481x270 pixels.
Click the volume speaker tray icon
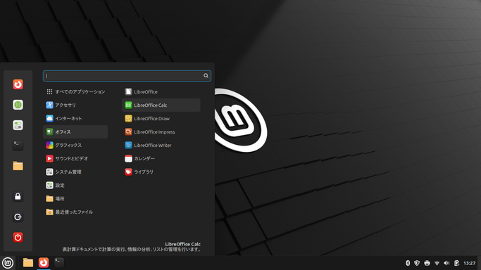click(x=446, y=263)
